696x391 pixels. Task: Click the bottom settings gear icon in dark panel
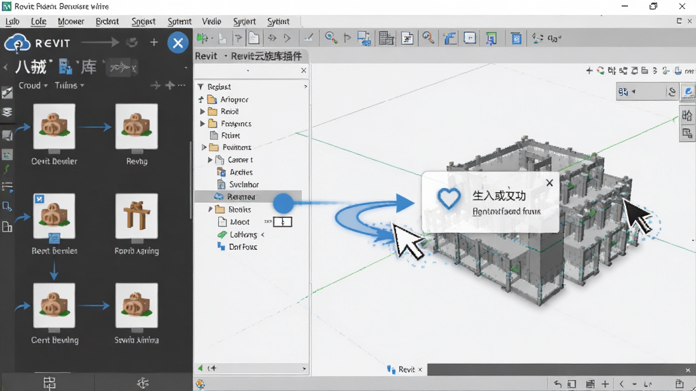click(x=143, y=383)
